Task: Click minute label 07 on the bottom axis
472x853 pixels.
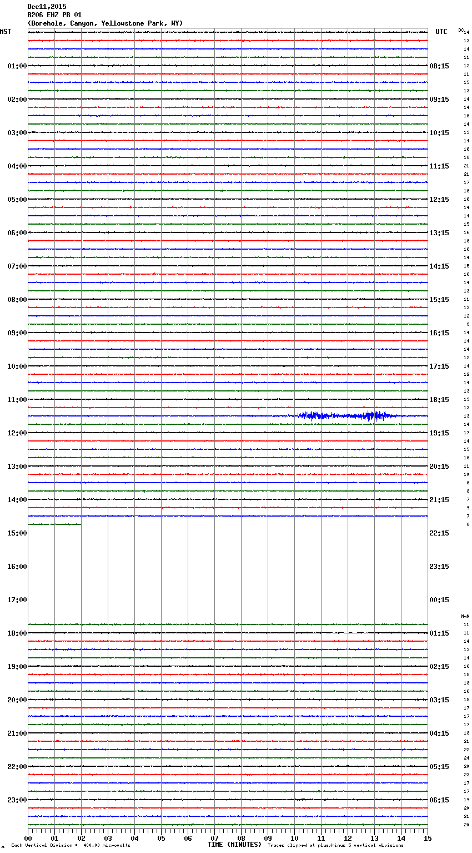Action: (214, 838)
